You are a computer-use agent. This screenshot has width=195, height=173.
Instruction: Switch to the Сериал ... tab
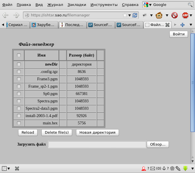coord(18,25)
